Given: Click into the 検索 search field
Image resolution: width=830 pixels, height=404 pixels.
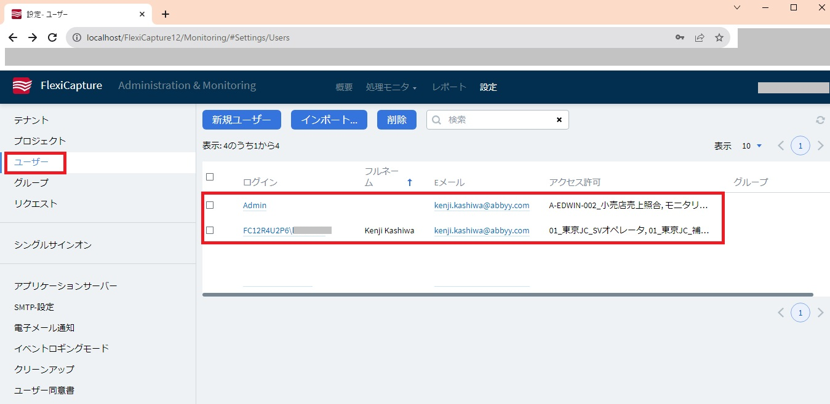Looking at the screenshot, I should coord(498,120).
